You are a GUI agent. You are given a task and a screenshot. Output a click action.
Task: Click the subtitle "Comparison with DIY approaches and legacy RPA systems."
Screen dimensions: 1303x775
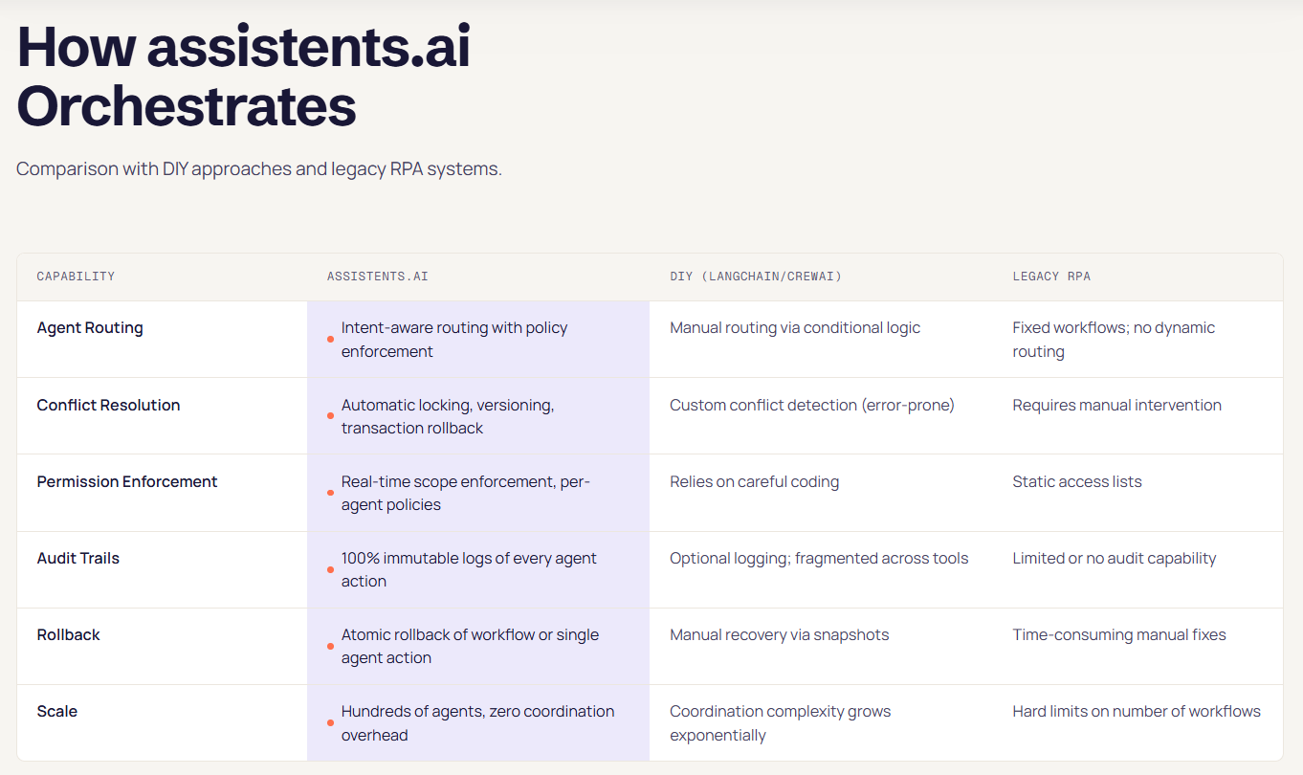[x=259, y=169]
